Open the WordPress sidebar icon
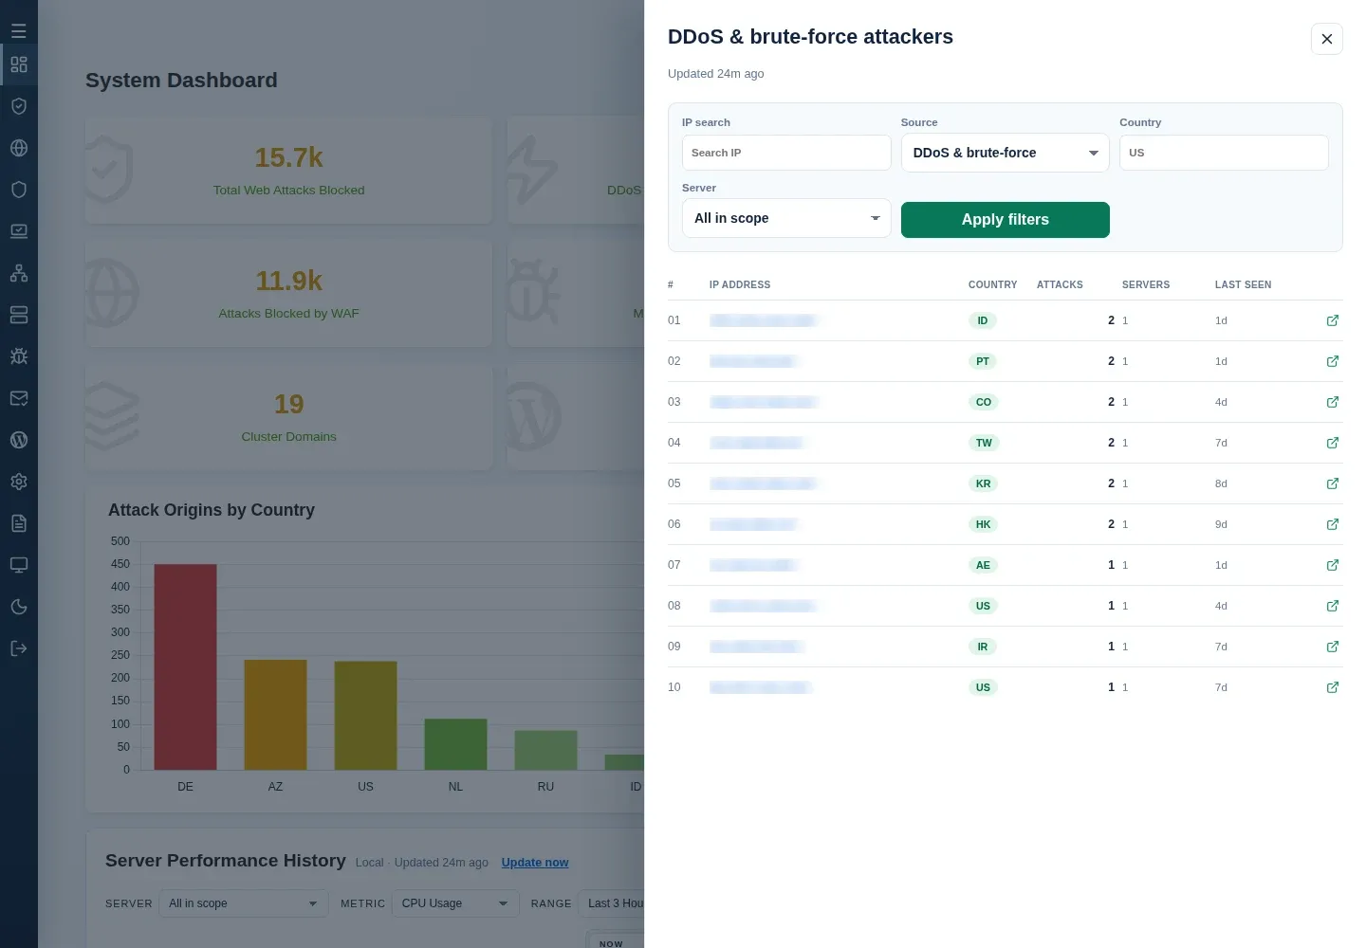Image resolution: width=1366 pixels, height=948 pixels. click(x=18, y=440)
